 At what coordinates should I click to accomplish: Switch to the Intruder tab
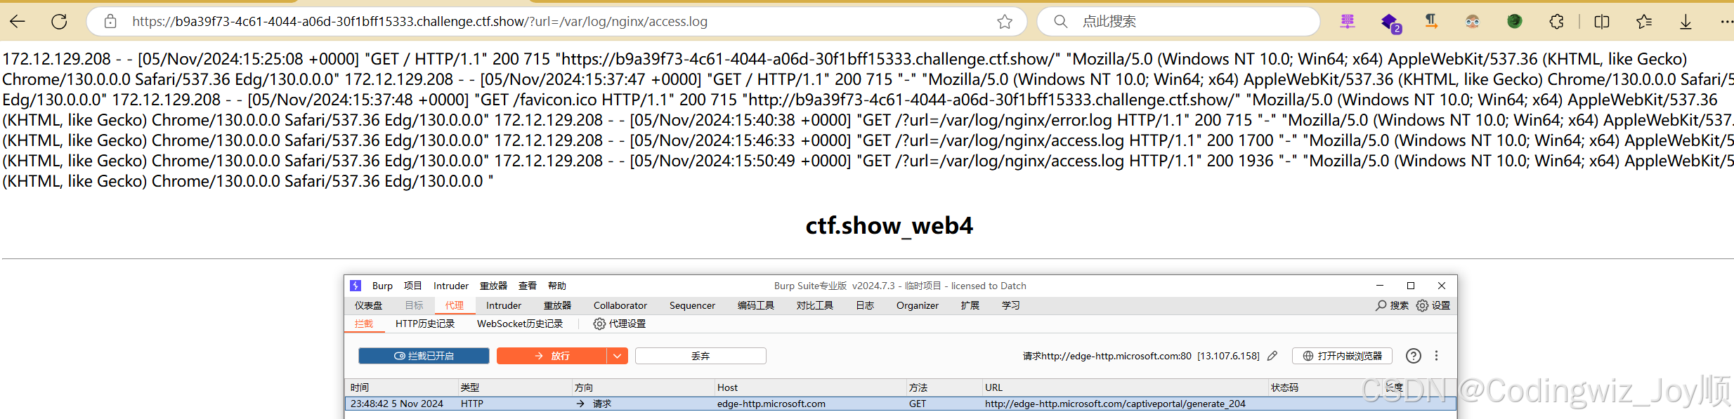pos(504,305)
